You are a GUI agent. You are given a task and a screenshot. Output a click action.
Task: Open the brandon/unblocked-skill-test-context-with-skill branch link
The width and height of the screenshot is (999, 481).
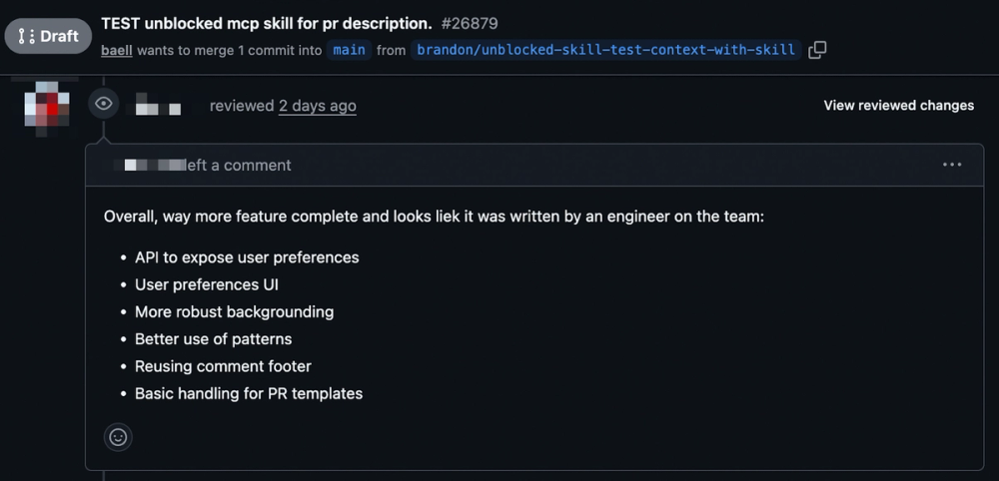[606, 50]
